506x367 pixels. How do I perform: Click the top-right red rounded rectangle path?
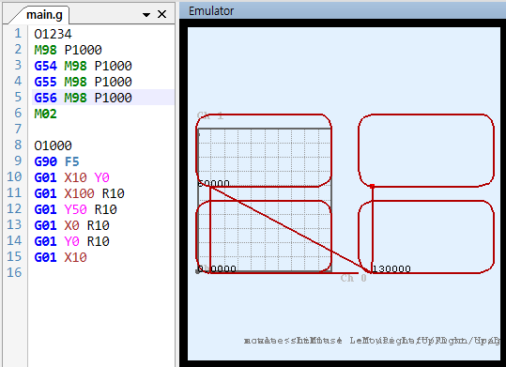(x=426, y=150)
